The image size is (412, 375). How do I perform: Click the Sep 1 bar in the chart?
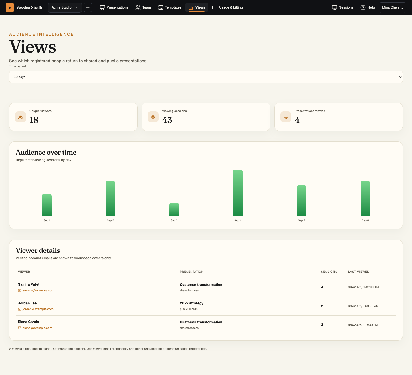[x=47, y=205]
